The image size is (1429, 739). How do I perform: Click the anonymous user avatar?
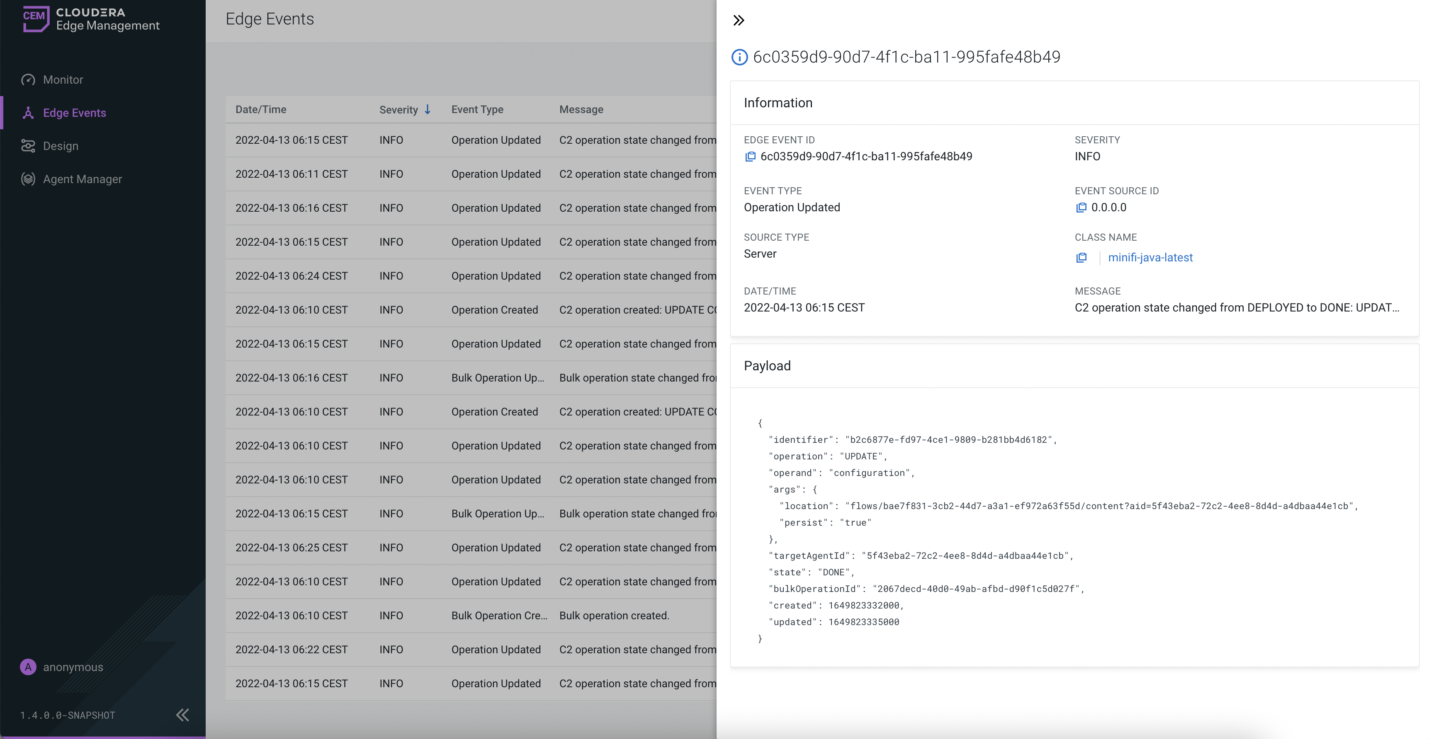pos(28,667)
